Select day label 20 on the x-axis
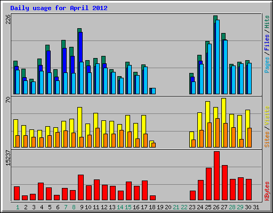Viewport: 273px width, 213px height. (x=168, y=207)
